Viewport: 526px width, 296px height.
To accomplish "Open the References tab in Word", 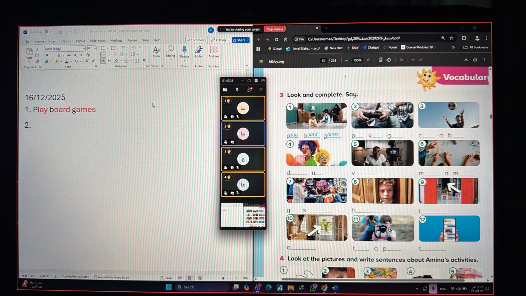I will pos(98,41).
